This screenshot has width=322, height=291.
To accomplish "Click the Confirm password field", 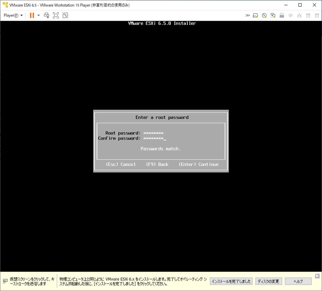I will [x=155, y=138].
